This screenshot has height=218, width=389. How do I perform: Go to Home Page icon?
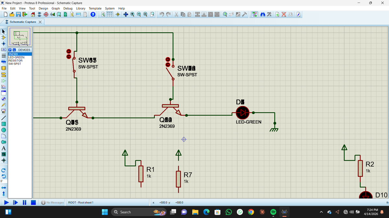coord(33,15)
